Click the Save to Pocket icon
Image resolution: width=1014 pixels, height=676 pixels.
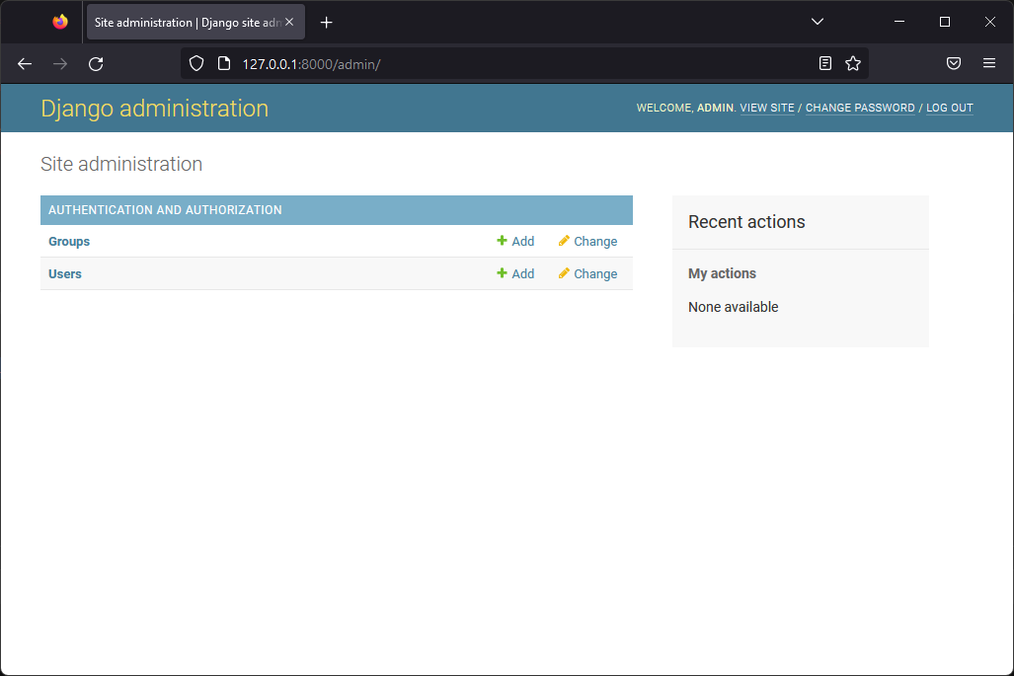[954, 63]
